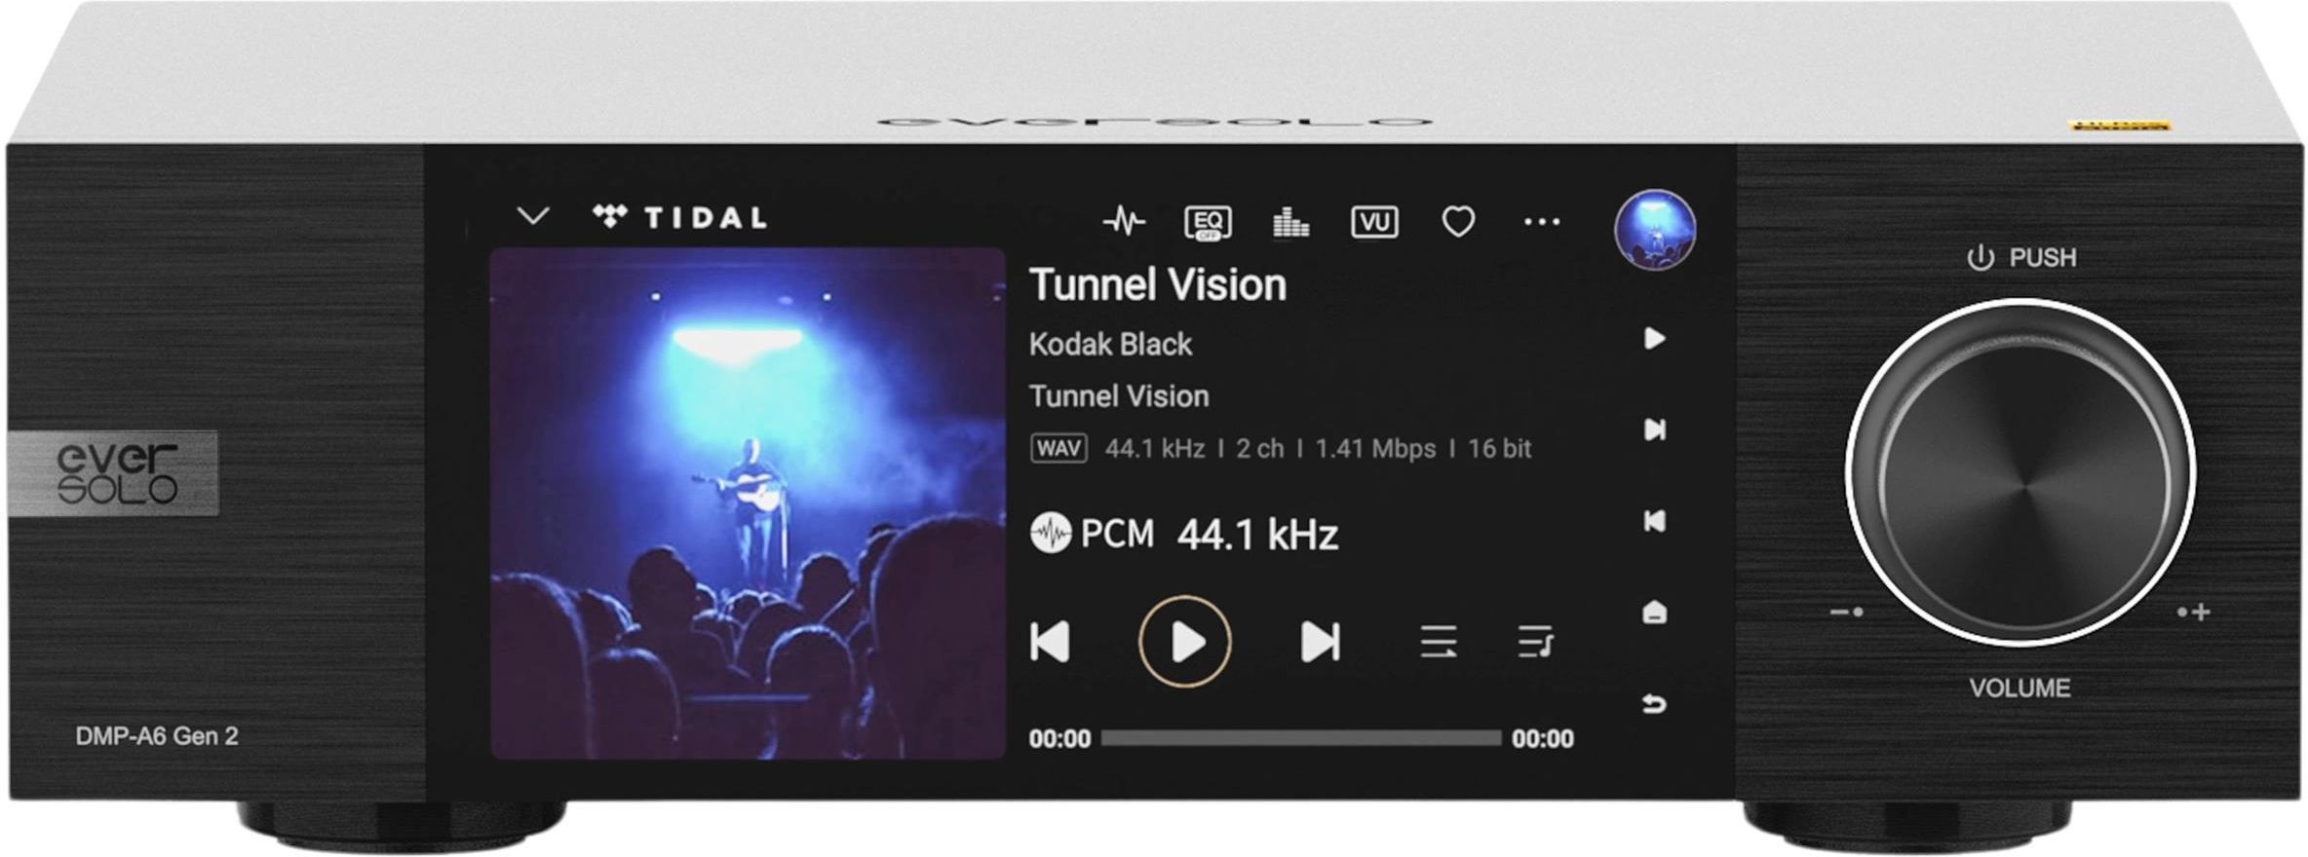This screenshot has width=2308, height=857.
Task: Add track to favorites with heart icon
Action: click(1458, 222)
